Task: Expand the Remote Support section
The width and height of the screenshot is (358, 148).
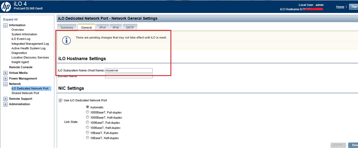Action: click(x=5, y=99)
